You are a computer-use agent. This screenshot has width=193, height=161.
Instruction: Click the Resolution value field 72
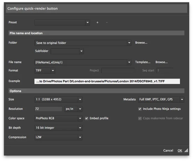pyautogui.click(x=48, y=109)
